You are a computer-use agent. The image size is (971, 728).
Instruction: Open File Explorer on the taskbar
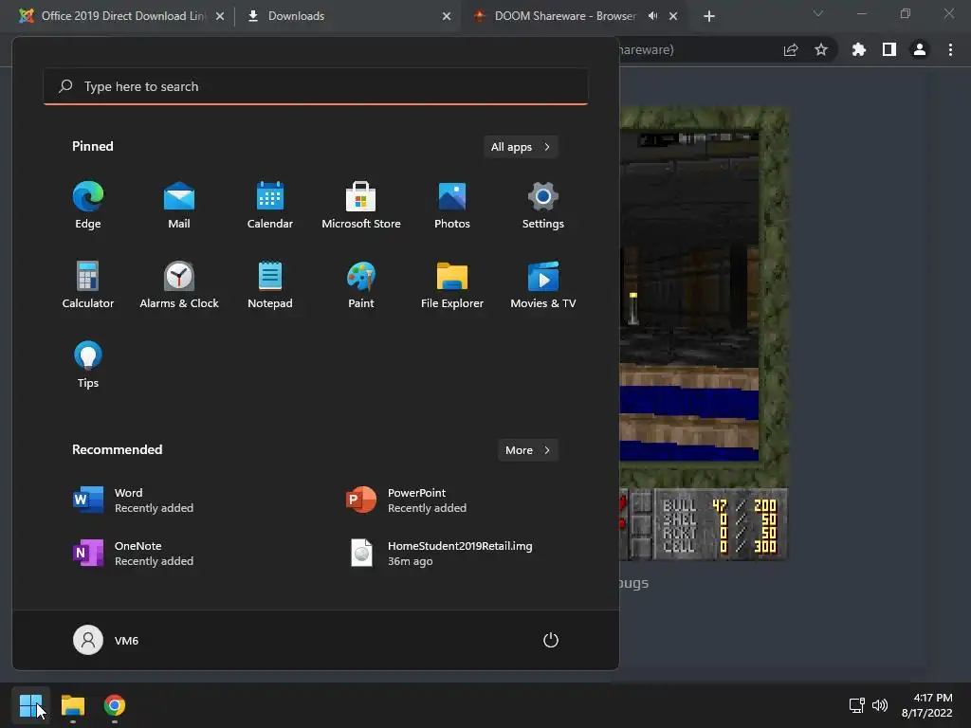[72, 705]
